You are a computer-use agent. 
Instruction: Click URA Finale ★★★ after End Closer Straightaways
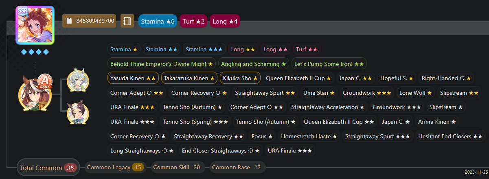coord(290,151)
